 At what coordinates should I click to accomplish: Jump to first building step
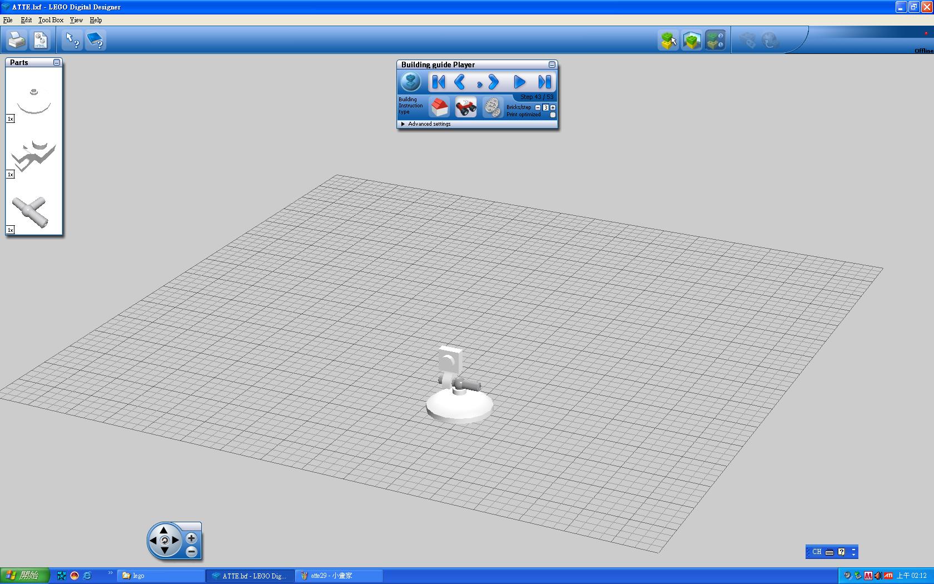click(x=438, y=82)
